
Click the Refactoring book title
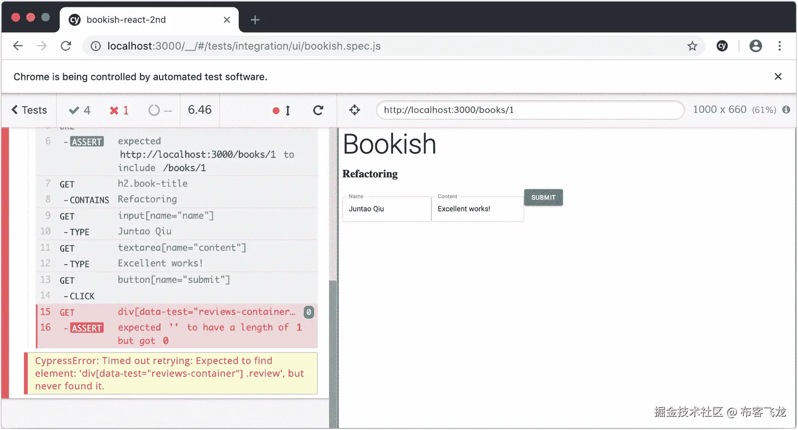click(370, 174)
